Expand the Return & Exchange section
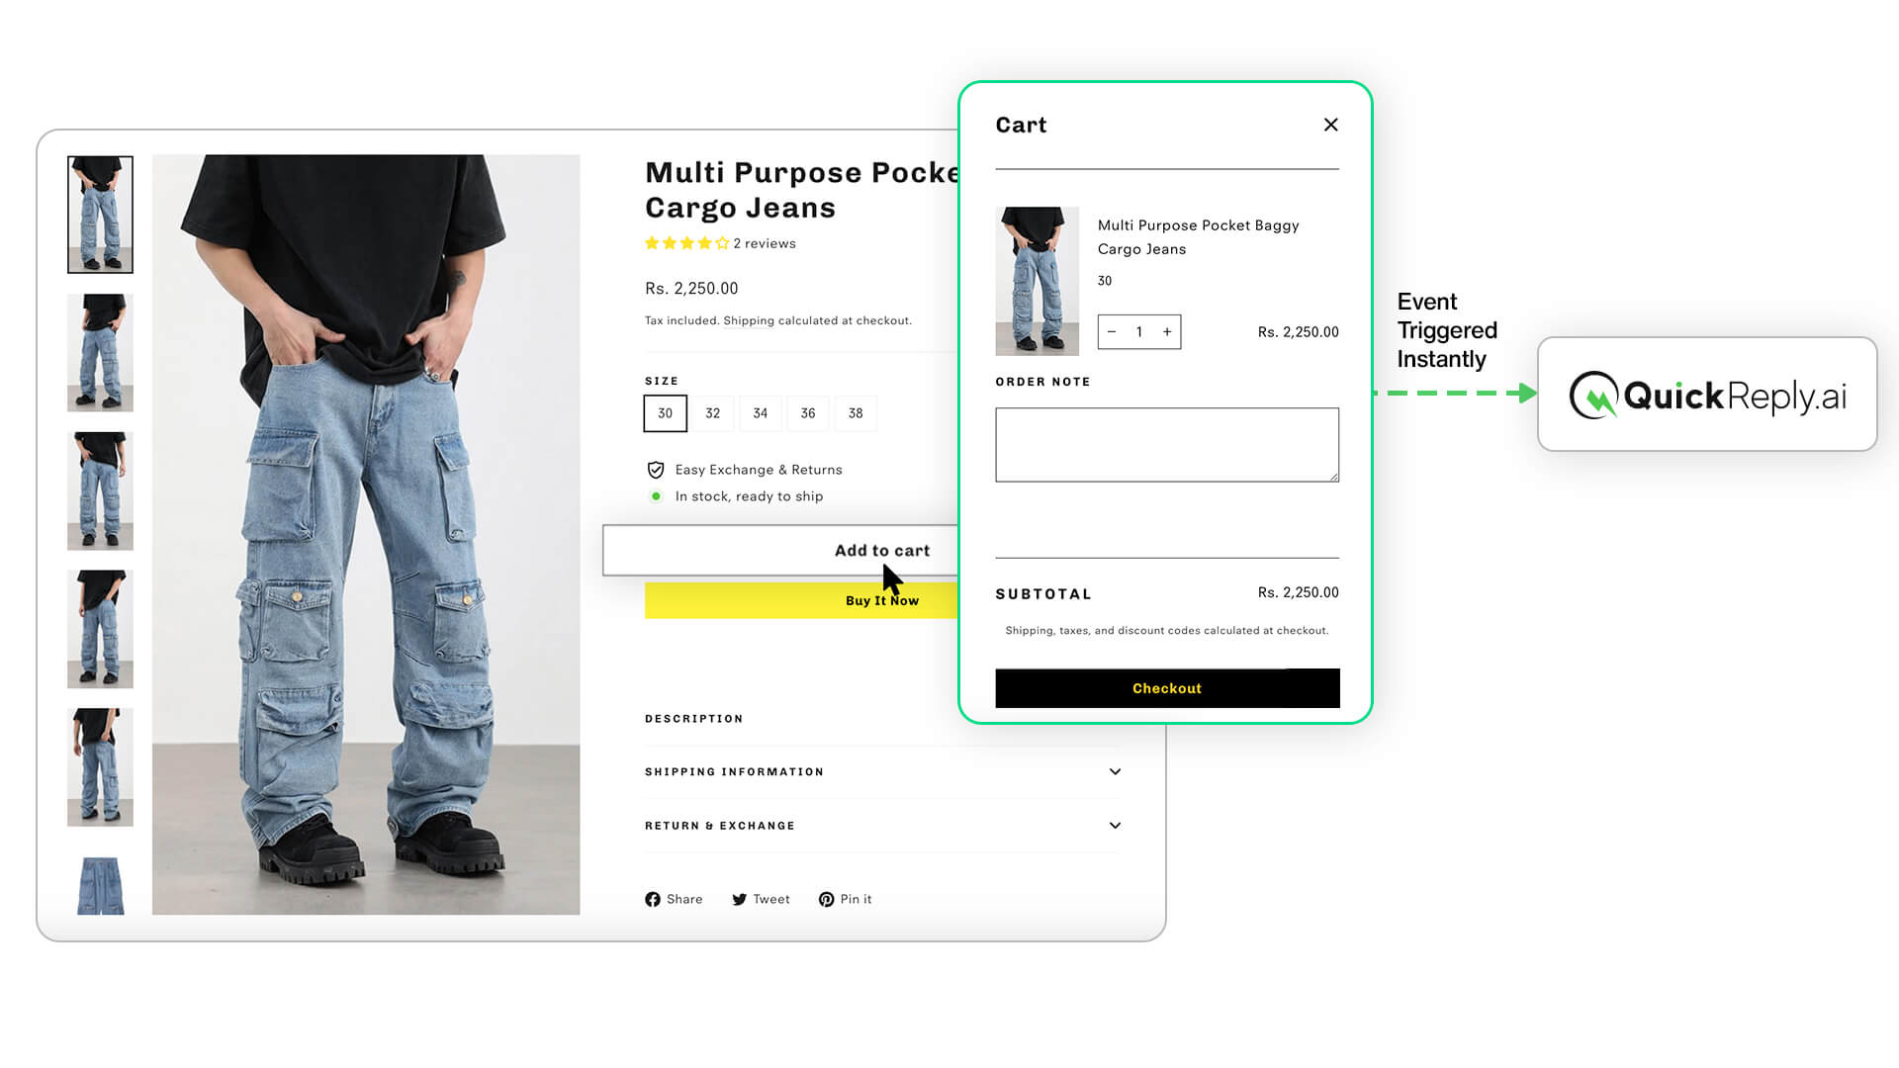Viewport: 1899px width, 1068px height. click(x=882, y=826)
